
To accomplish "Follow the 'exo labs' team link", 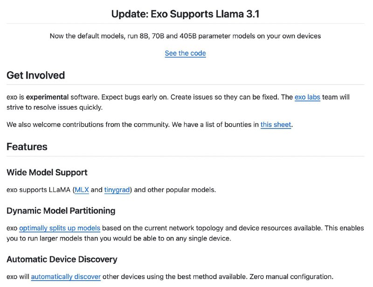I will (307, 97).
